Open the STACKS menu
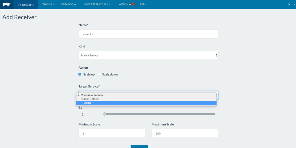Viewport: 296px width, 148px height. tap(48, 4)
